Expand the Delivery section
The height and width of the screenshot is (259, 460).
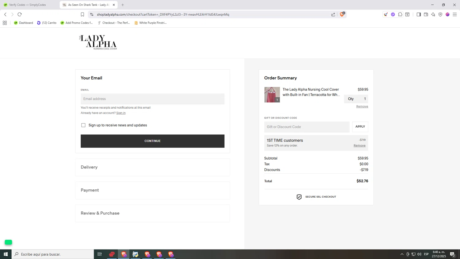(152, 167)
